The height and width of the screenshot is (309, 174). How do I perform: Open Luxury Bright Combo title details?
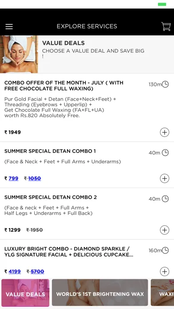(69, 252)
